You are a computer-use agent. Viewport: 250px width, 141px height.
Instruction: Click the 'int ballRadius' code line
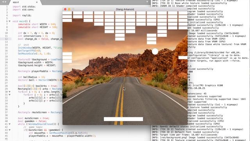32,77
